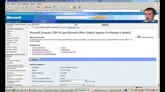Open Games & Xbox sidebar link
This screenshot has height=92, width=165.
click(x=12, y=47)
